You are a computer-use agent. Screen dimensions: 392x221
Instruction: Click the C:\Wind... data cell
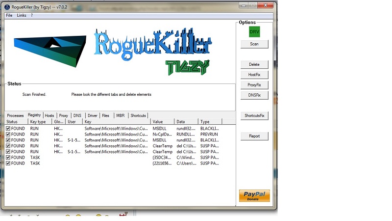(186, 157)
